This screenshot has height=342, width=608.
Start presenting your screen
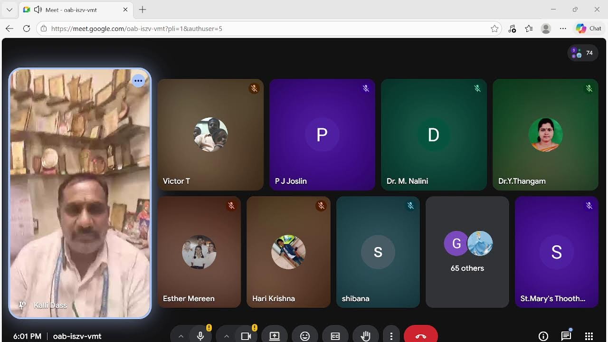tap(275, 336)
